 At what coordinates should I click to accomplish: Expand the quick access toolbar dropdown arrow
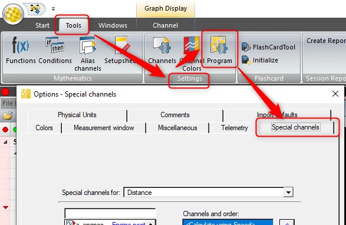coord(53,9)
